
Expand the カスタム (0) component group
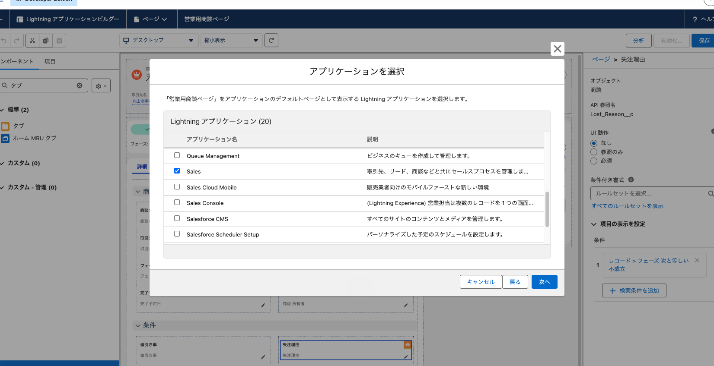[3, 163]
